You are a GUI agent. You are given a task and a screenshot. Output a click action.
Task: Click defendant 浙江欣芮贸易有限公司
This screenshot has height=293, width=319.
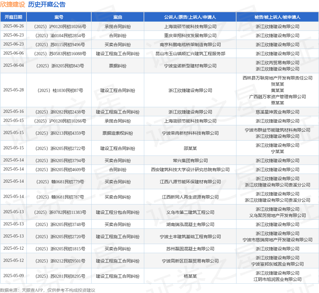278,63
